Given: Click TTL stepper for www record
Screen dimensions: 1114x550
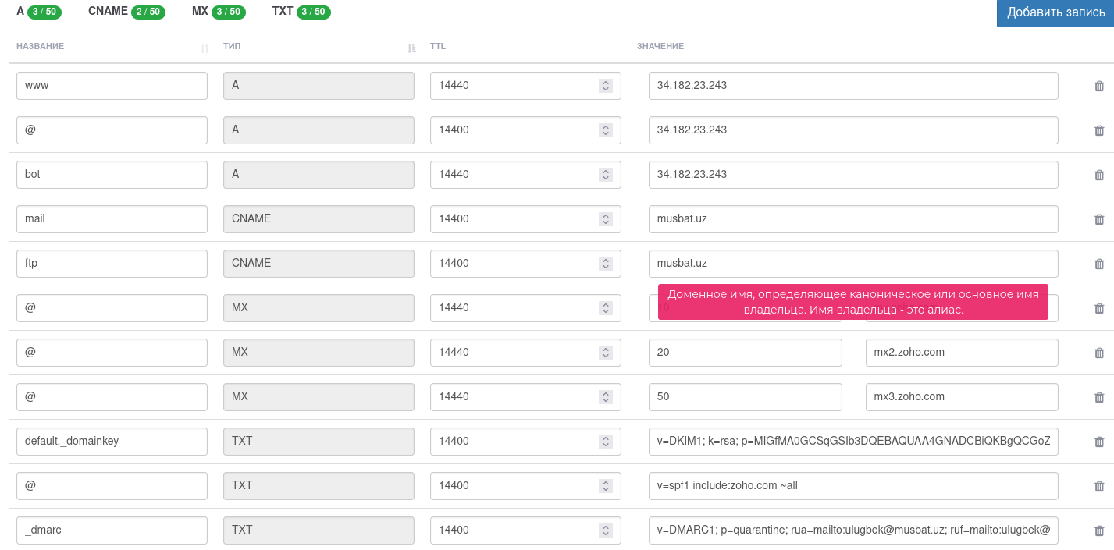Looking at the screenshot, I should coord(605,86).
